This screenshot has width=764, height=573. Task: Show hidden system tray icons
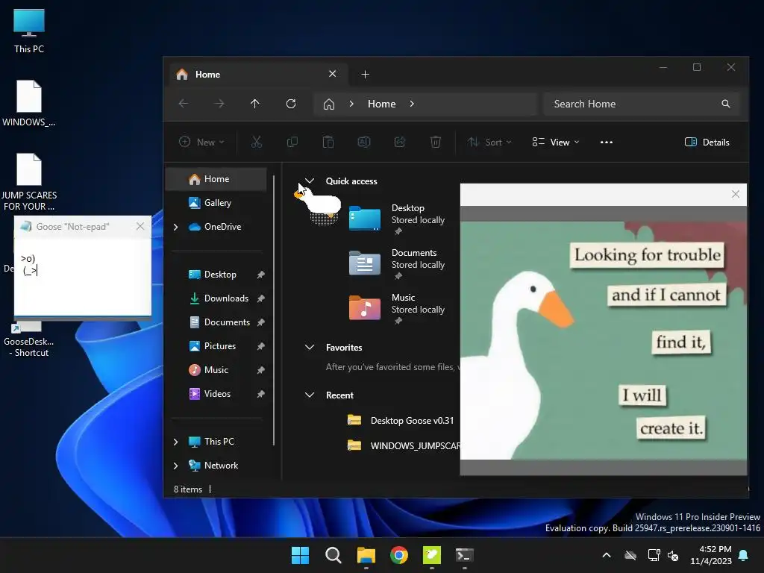(x=606, y=555)
